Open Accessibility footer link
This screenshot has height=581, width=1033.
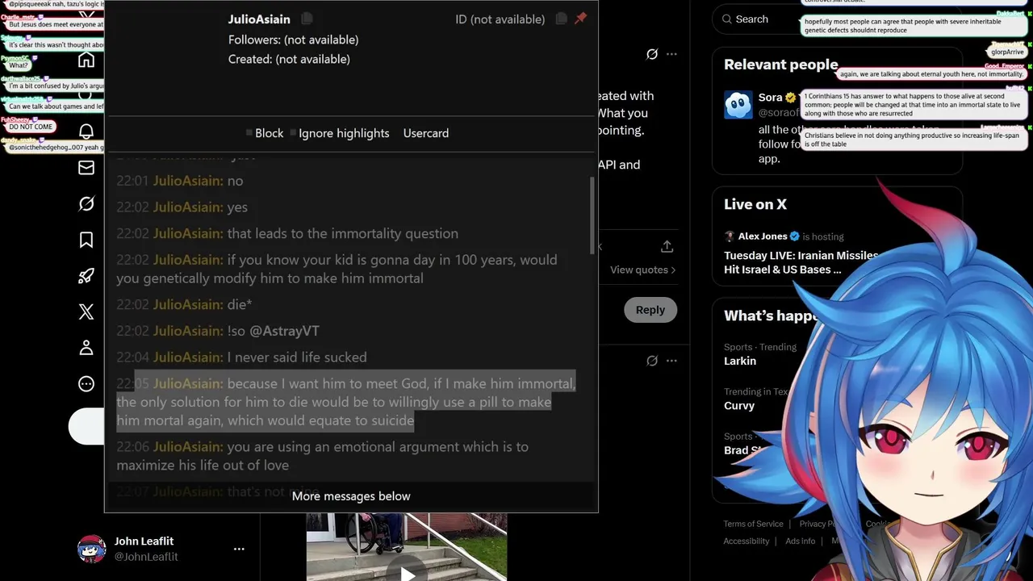747,541
